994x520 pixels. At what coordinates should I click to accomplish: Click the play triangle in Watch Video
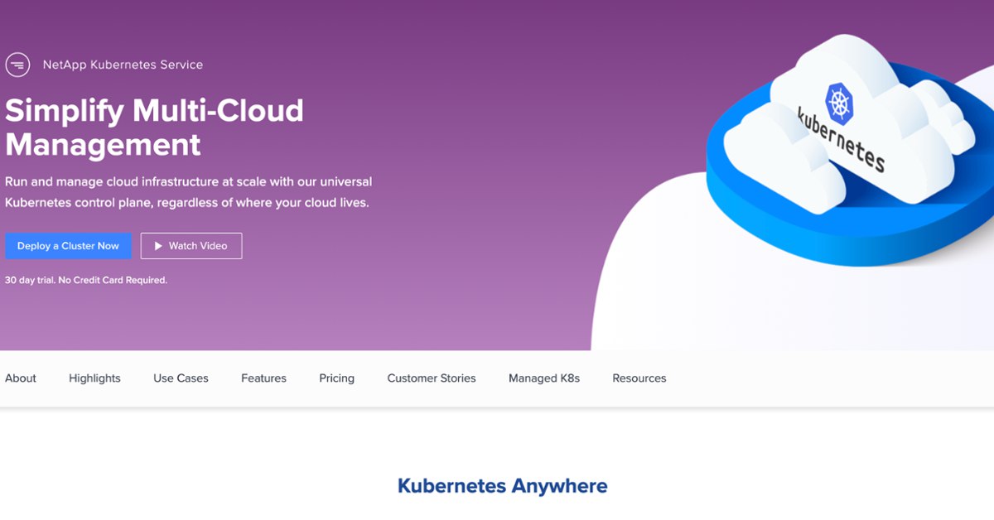pyautogui.click(x=158, y=246)
